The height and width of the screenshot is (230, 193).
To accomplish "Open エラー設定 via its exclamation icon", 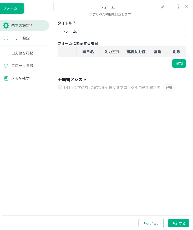I will click(6, 38).
